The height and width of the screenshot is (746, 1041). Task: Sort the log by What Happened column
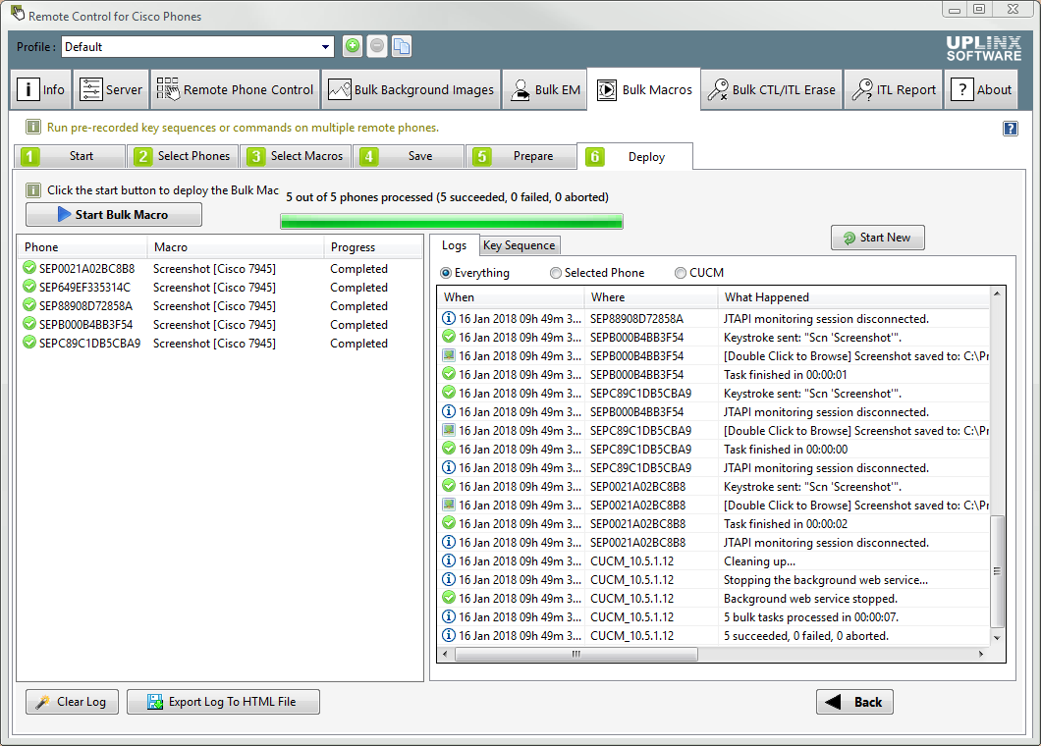[x=853, y=297]
